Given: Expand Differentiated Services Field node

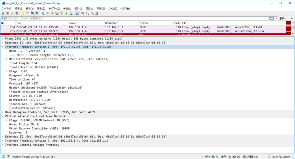Looking at the screenshot, I should point(7,59).
